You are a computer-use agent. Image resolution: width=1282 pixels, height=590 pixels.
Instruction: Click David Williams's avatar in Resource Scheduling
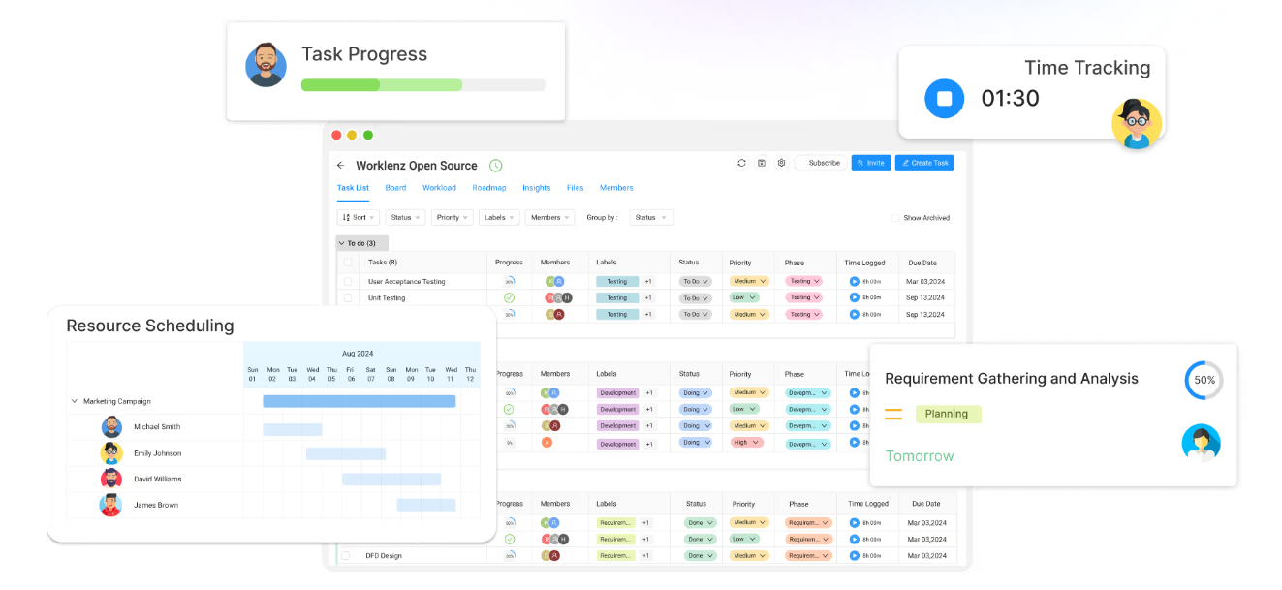(x=112, y=479)
